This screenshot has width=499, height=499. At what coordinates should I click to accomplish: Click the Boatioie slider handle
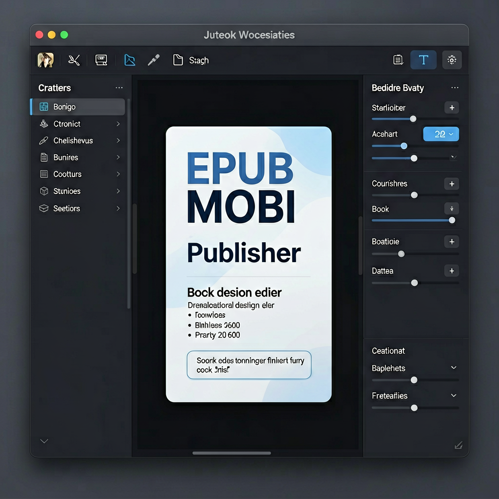click(402, 254)
